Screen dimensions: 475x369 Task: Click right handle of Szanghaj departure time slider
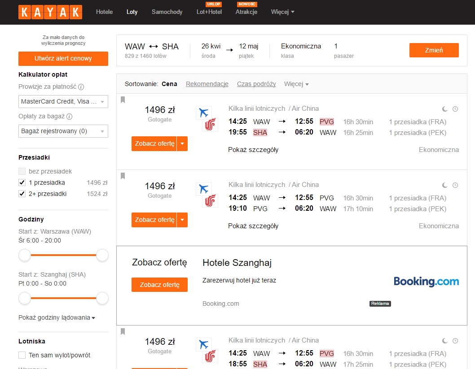(102, 298)
